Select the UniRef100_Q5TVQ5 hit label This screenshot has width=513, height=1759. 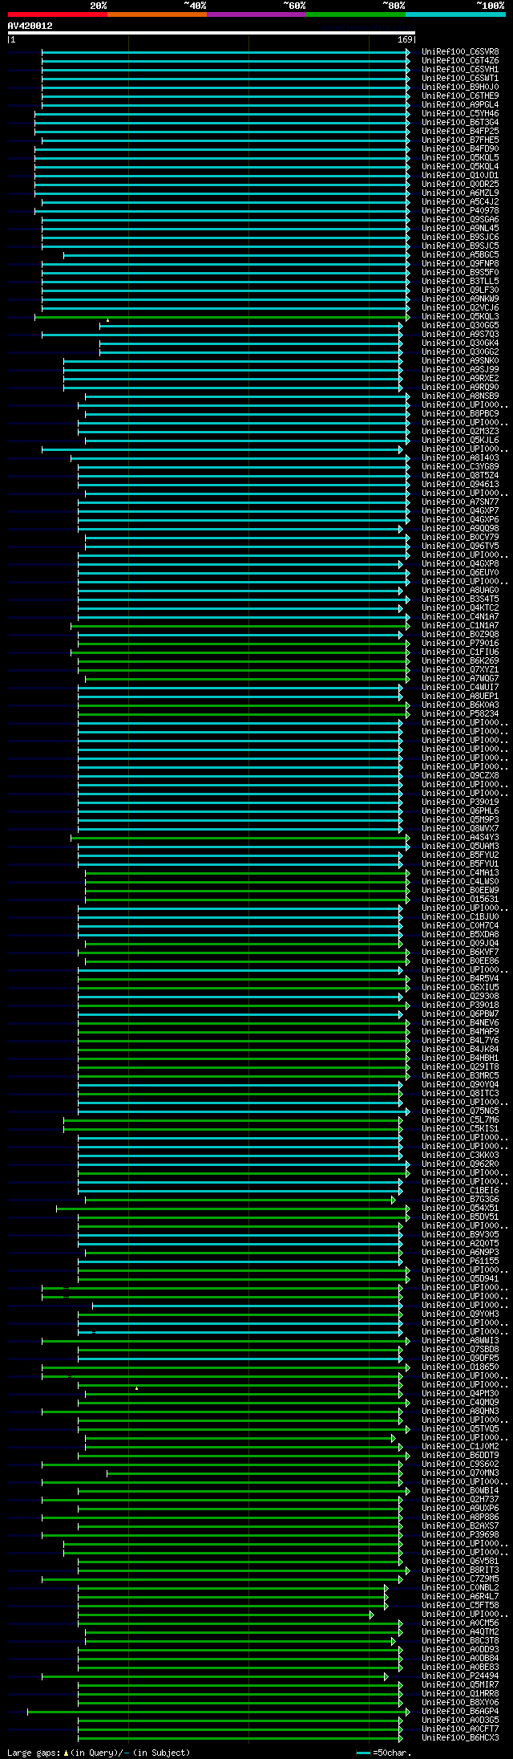tap(460, 1429)
